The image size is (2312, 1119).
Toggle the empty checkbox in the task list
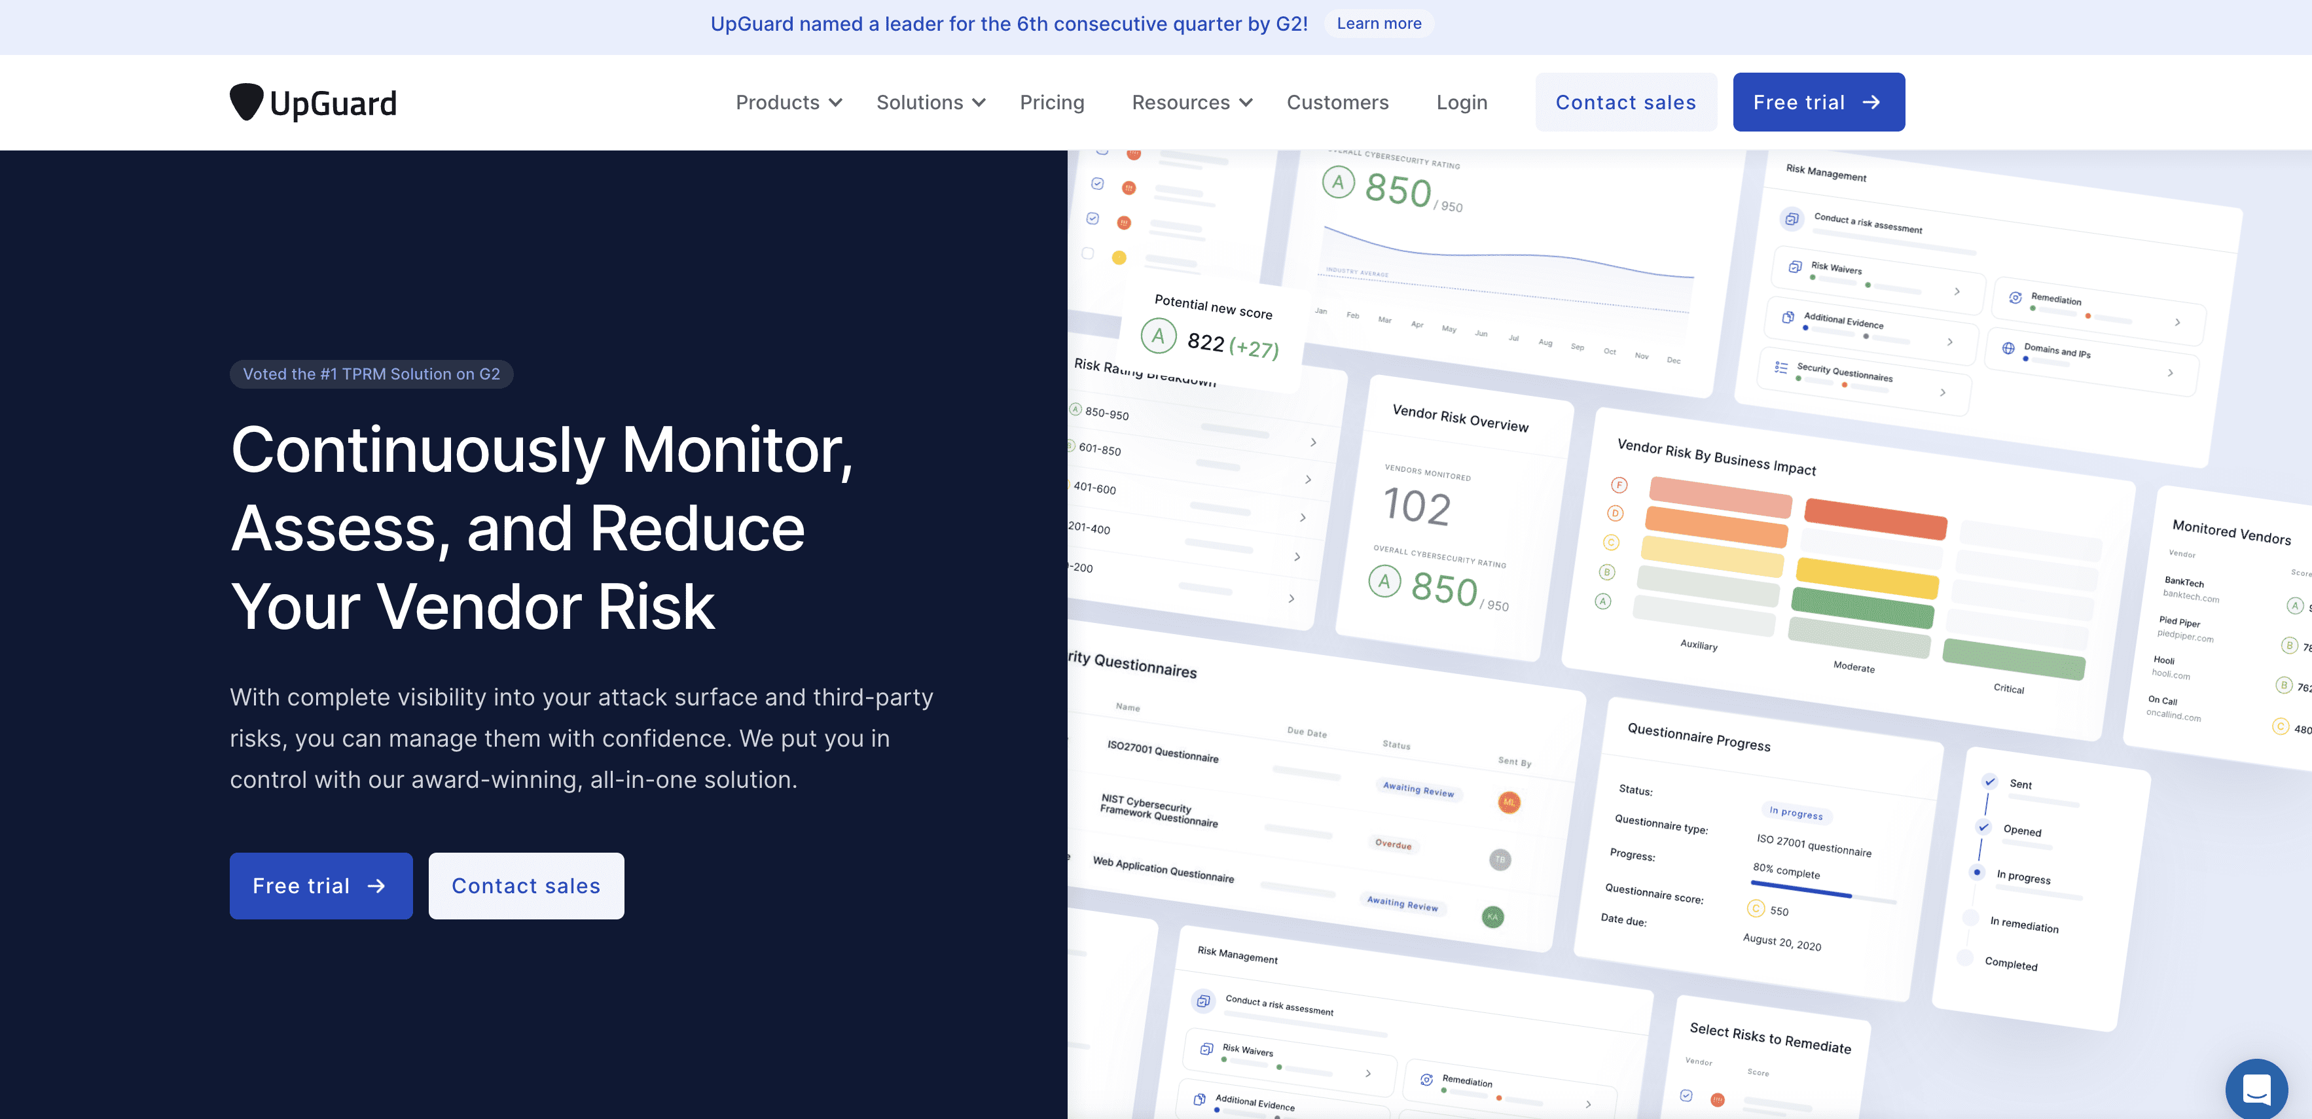pyautogui.click(x=1088, y=252)
